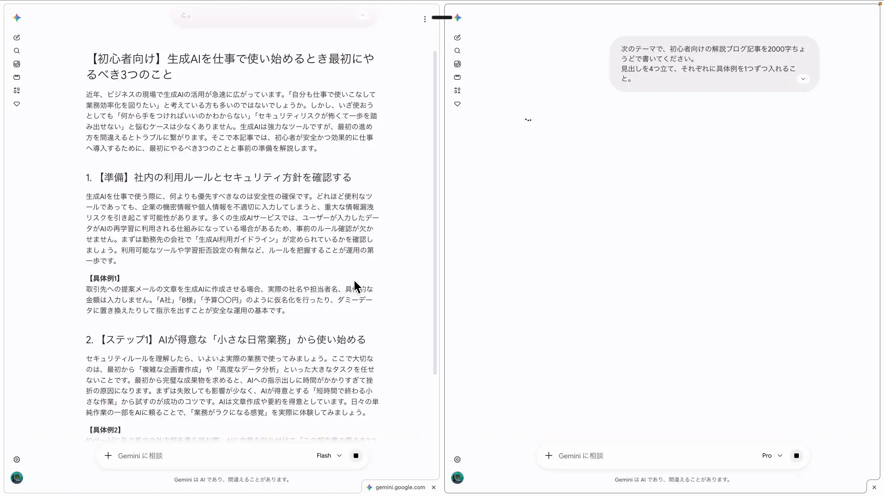Stop generating response in Flash window
This screenshot has width=884, height=497.
click(356, 456)
